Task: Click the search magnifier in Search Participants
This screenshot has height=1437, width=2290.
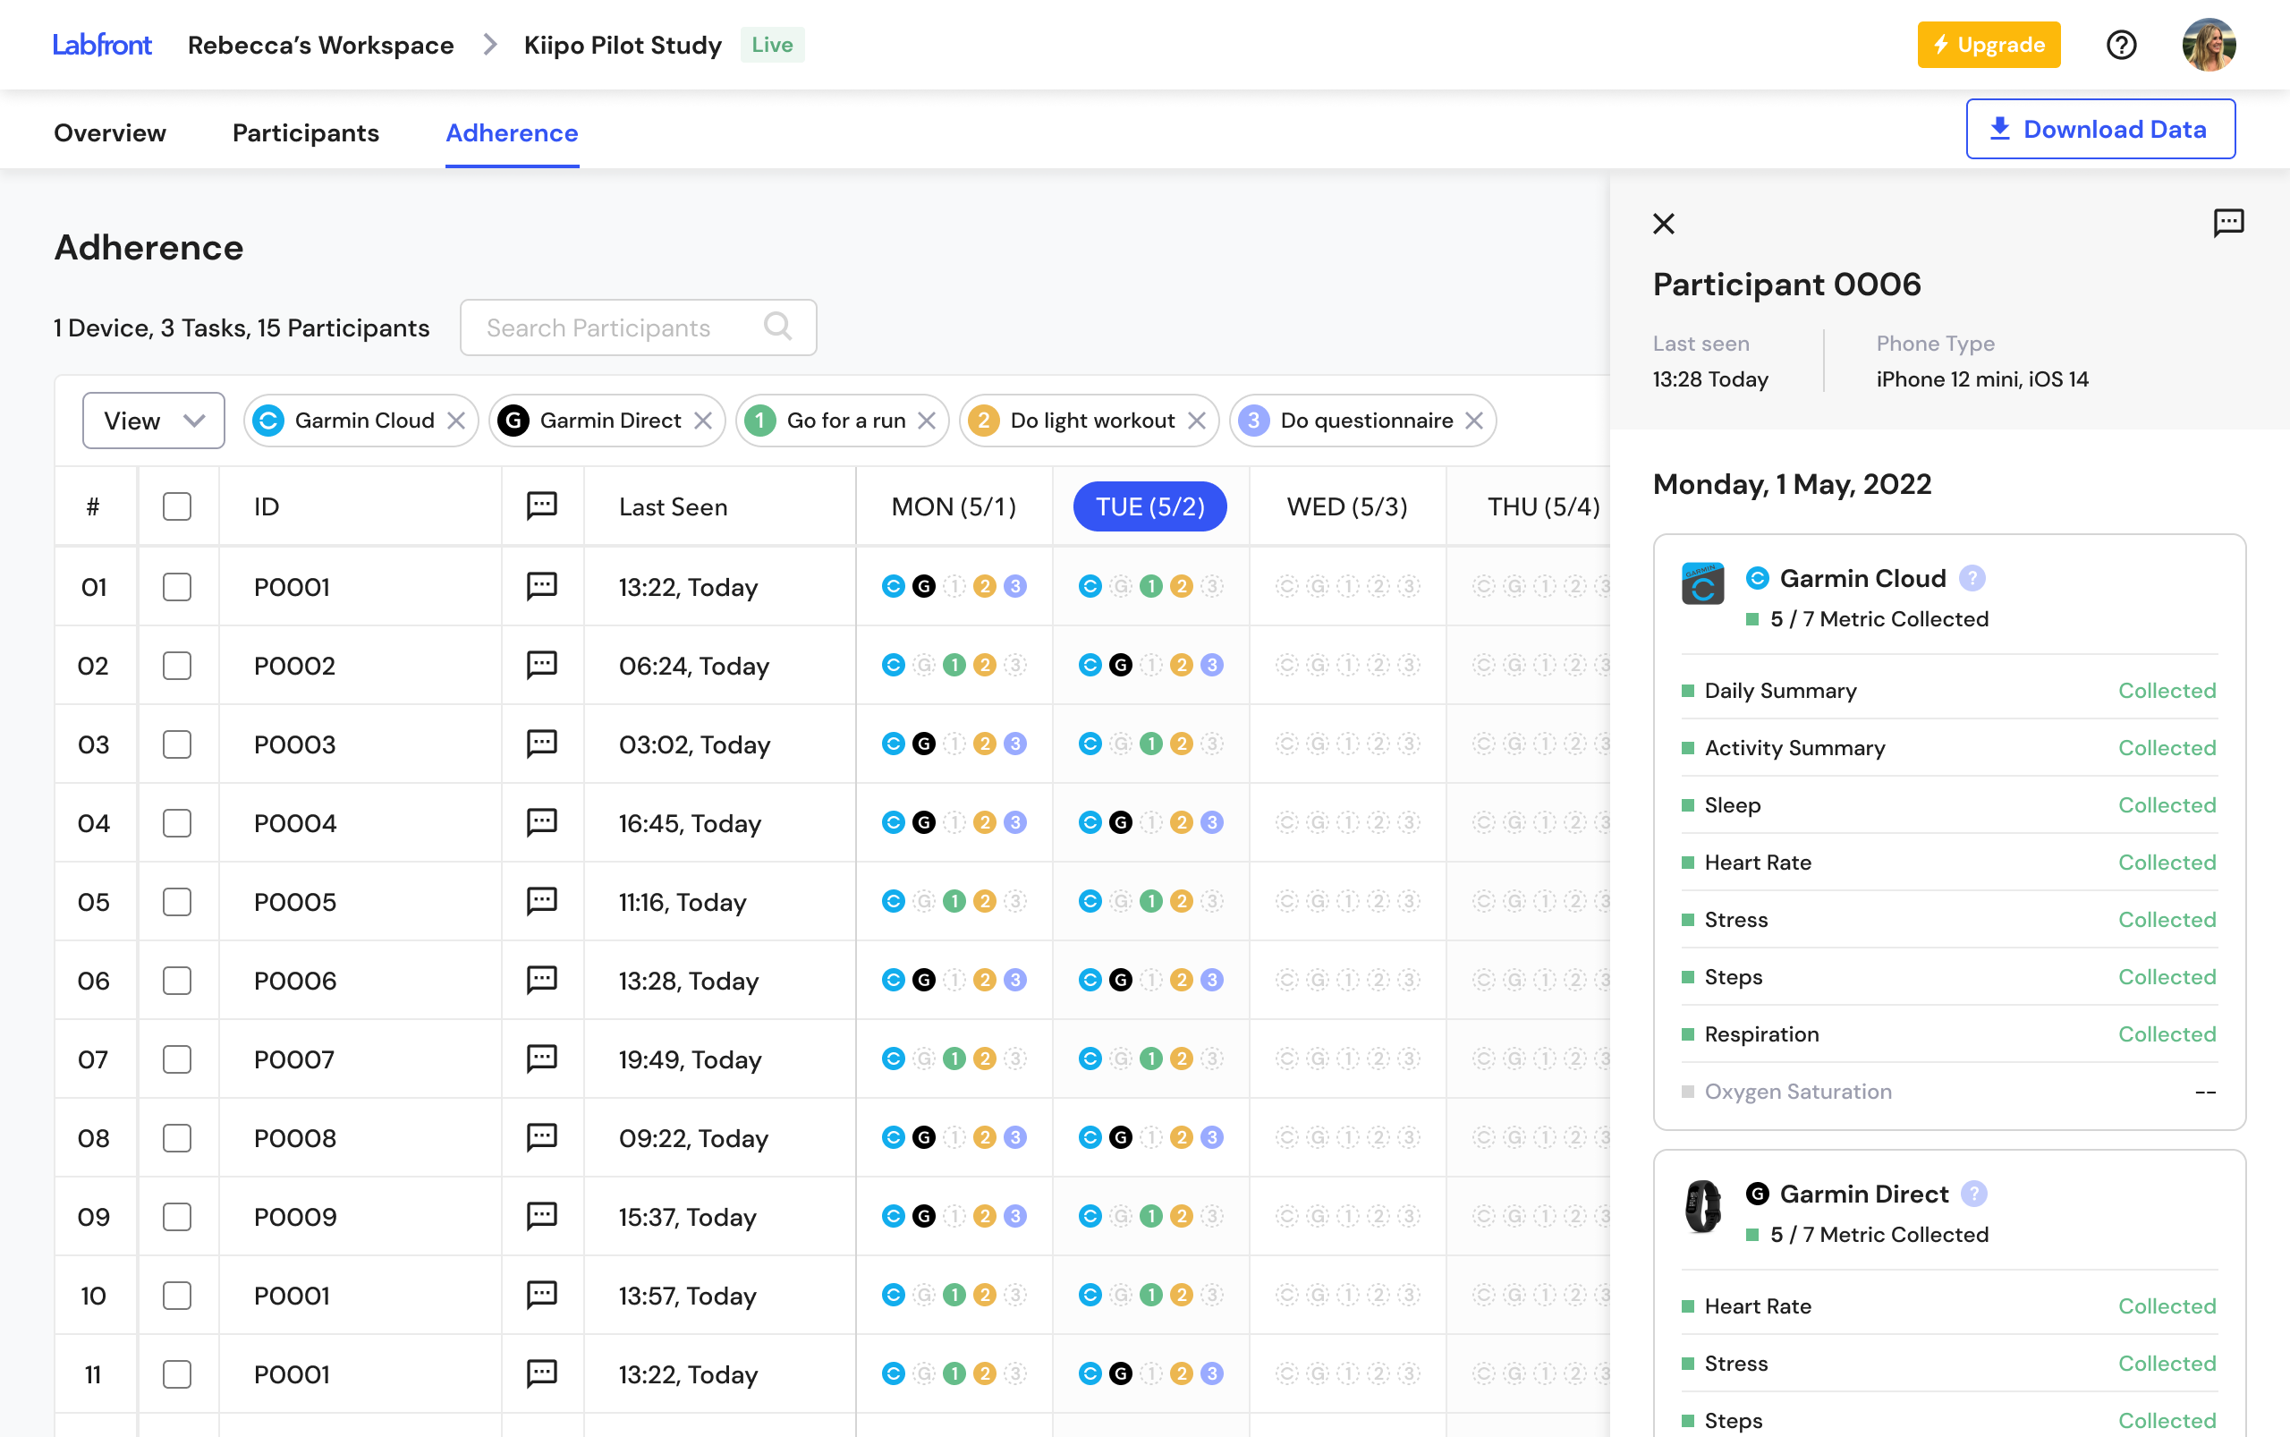Action: click(777, 327)
